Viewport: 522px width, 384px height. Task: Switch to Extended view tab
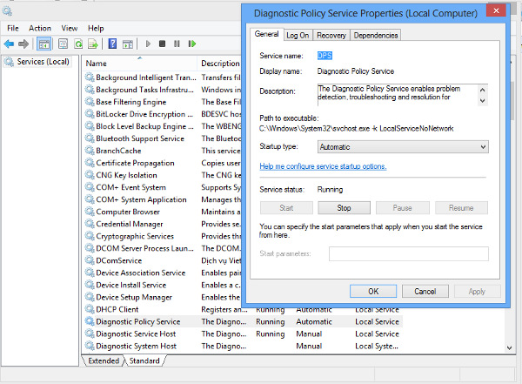pyautogui.click(x=104, y=360)
